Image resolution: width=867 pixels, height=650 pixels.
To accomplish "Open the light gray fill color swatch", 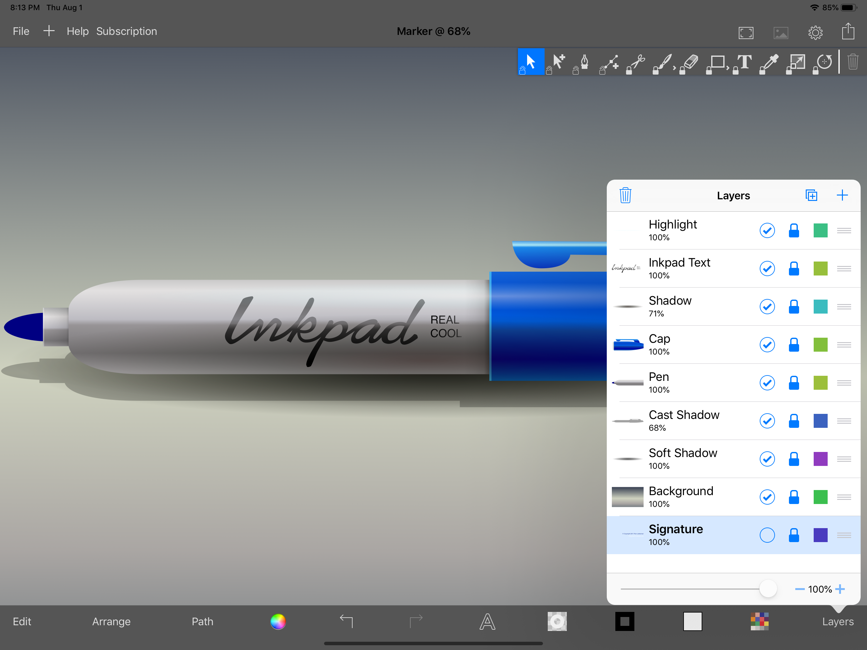I will (692, 621).
